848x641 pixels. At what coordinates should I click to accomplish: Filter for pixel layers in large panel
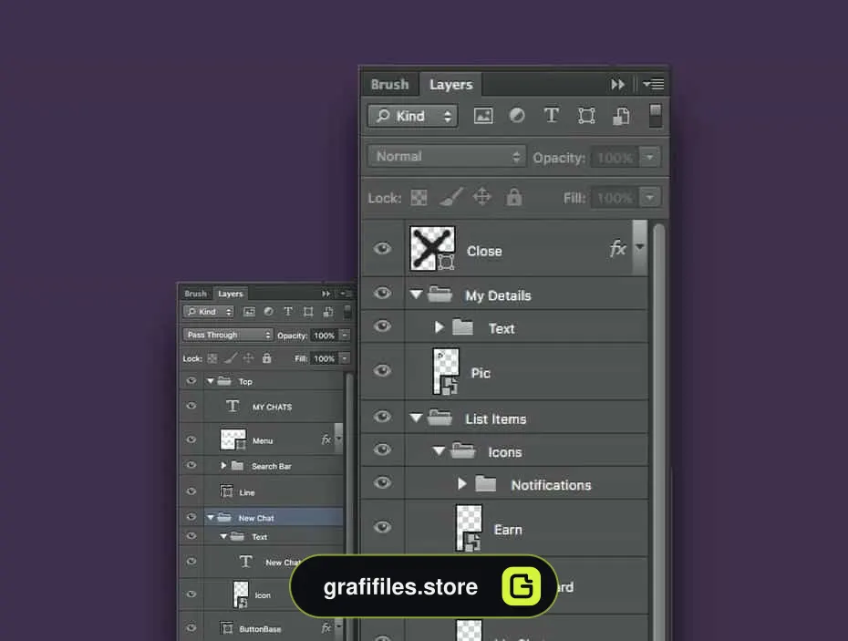[x=483, y=116]
